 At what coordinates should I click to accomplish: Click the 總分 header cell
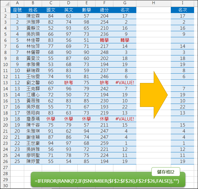pyautogui.click(x=104, y=10)
